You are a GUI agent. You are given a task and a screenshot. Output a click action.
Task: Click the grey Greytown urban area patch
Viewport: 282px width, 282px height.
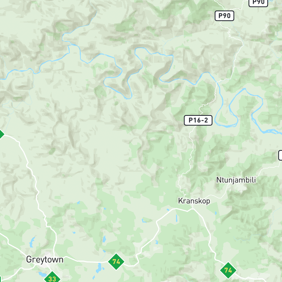(x=47, y=257)
